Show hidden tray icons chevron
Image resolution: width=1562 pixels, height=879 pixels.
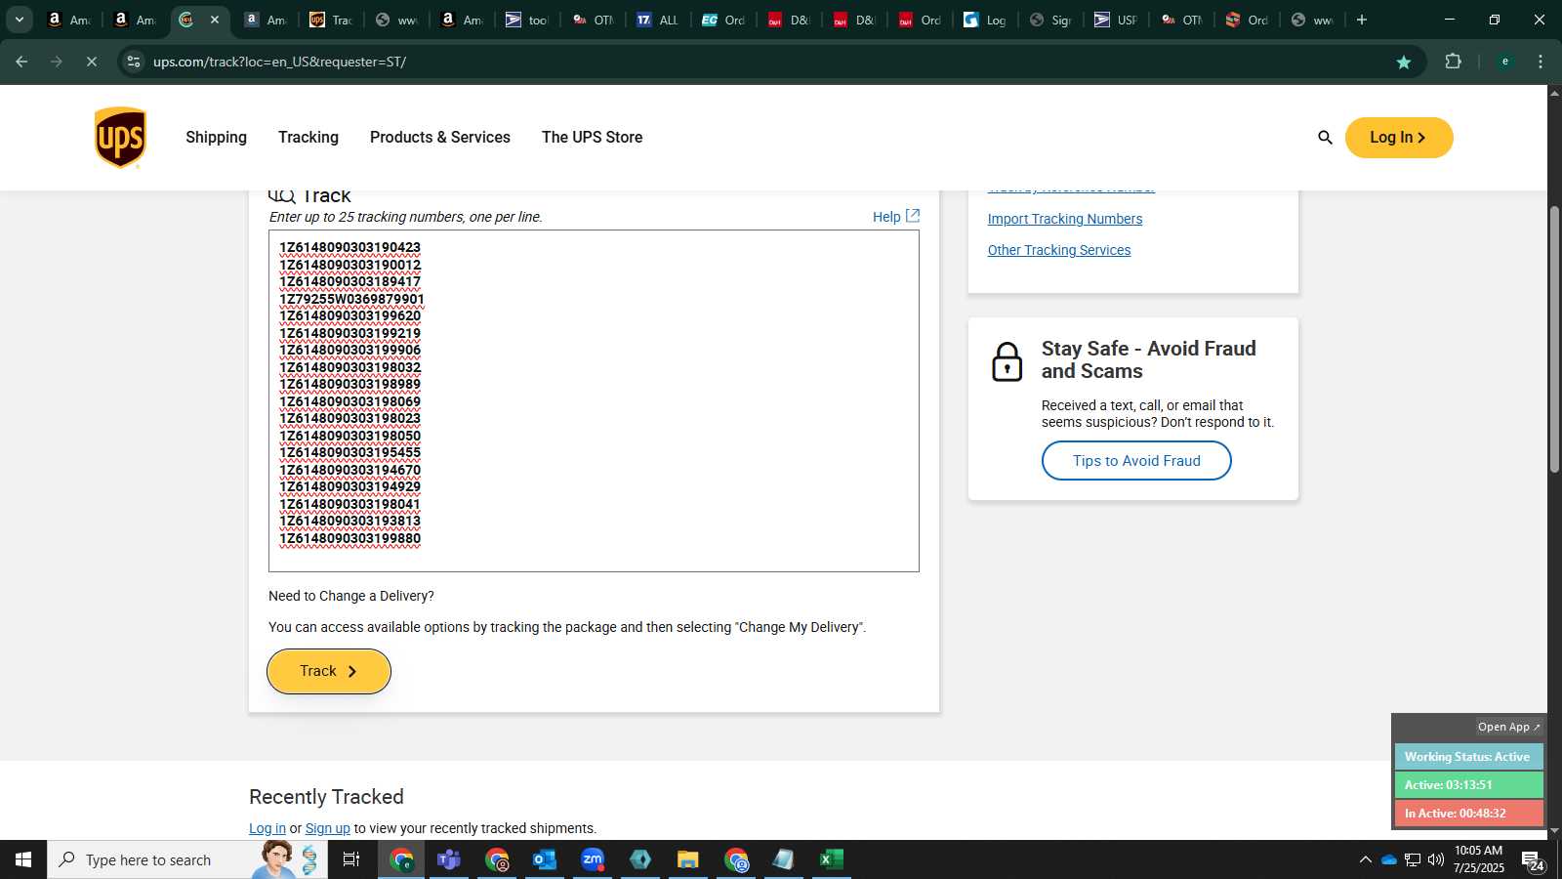point(1365,859)
